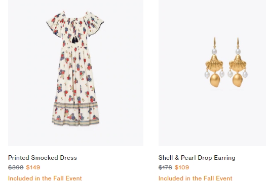Viewport: 266px width, 185px height.
Task: Open Fall Event note under the earrings
Action: pos(195,178)
